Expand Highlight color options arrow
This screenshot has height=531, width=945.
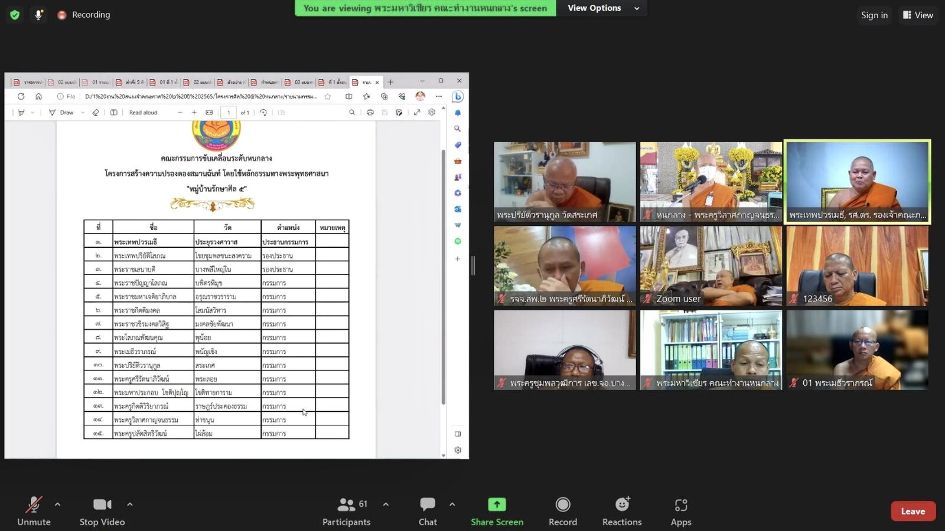[x=32, y=112]
